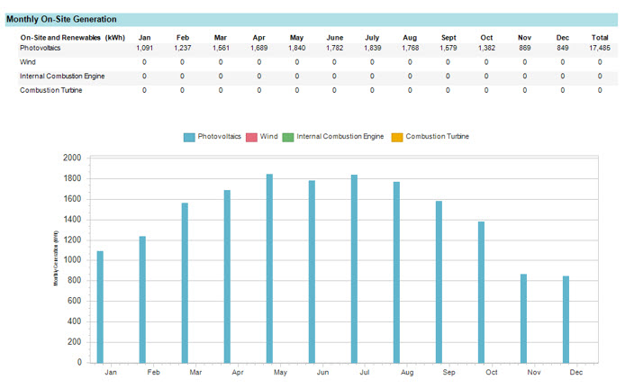
Task: Click the Internal Combustion Engine total value 0
Action: pos(600,77)
